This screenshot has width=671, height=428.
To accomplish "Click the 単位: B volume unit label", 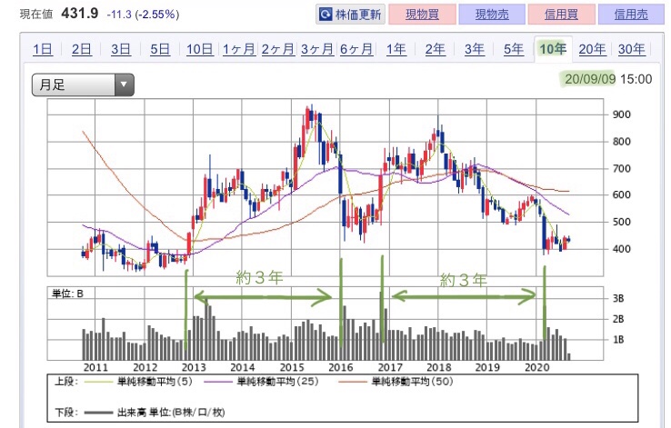I will (x=67, y=294).
